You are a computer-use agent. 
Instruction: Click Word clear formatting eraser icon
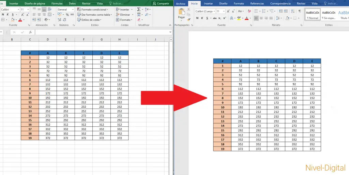[x=249, y=11]
